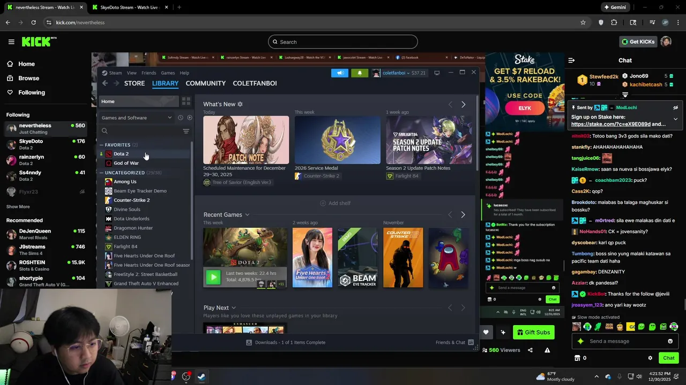Toggle sort by recent activity clock icon
The width and height of the screenshot is (686, 385).
click(181, 118)
